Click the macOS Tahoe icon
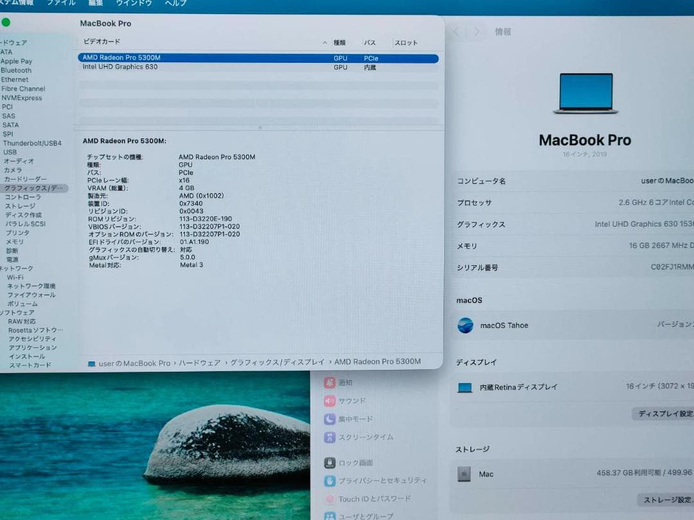 pyautogui.click(x=465, y=325)
